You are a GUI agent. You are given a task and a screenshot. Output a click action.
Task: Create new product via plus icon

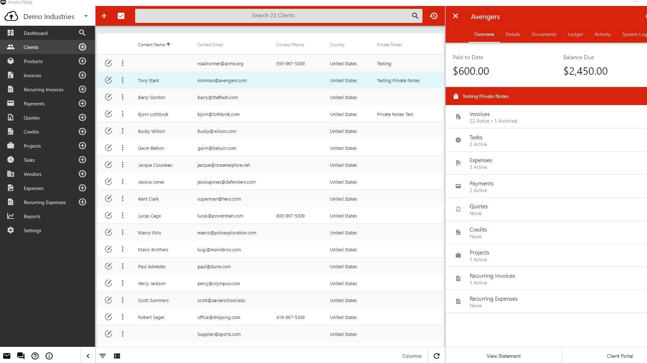click(82, 61)
